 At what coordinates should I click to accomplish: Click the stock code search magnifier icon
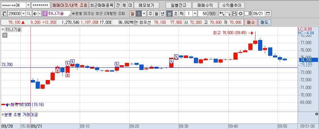[29, 14]
